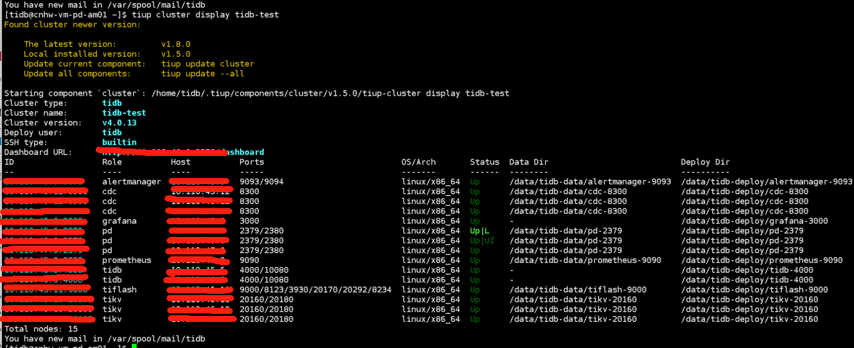Click the tiflash ports list text
The height and width of the screenshot is (348, 854).
tap(315, 290)
